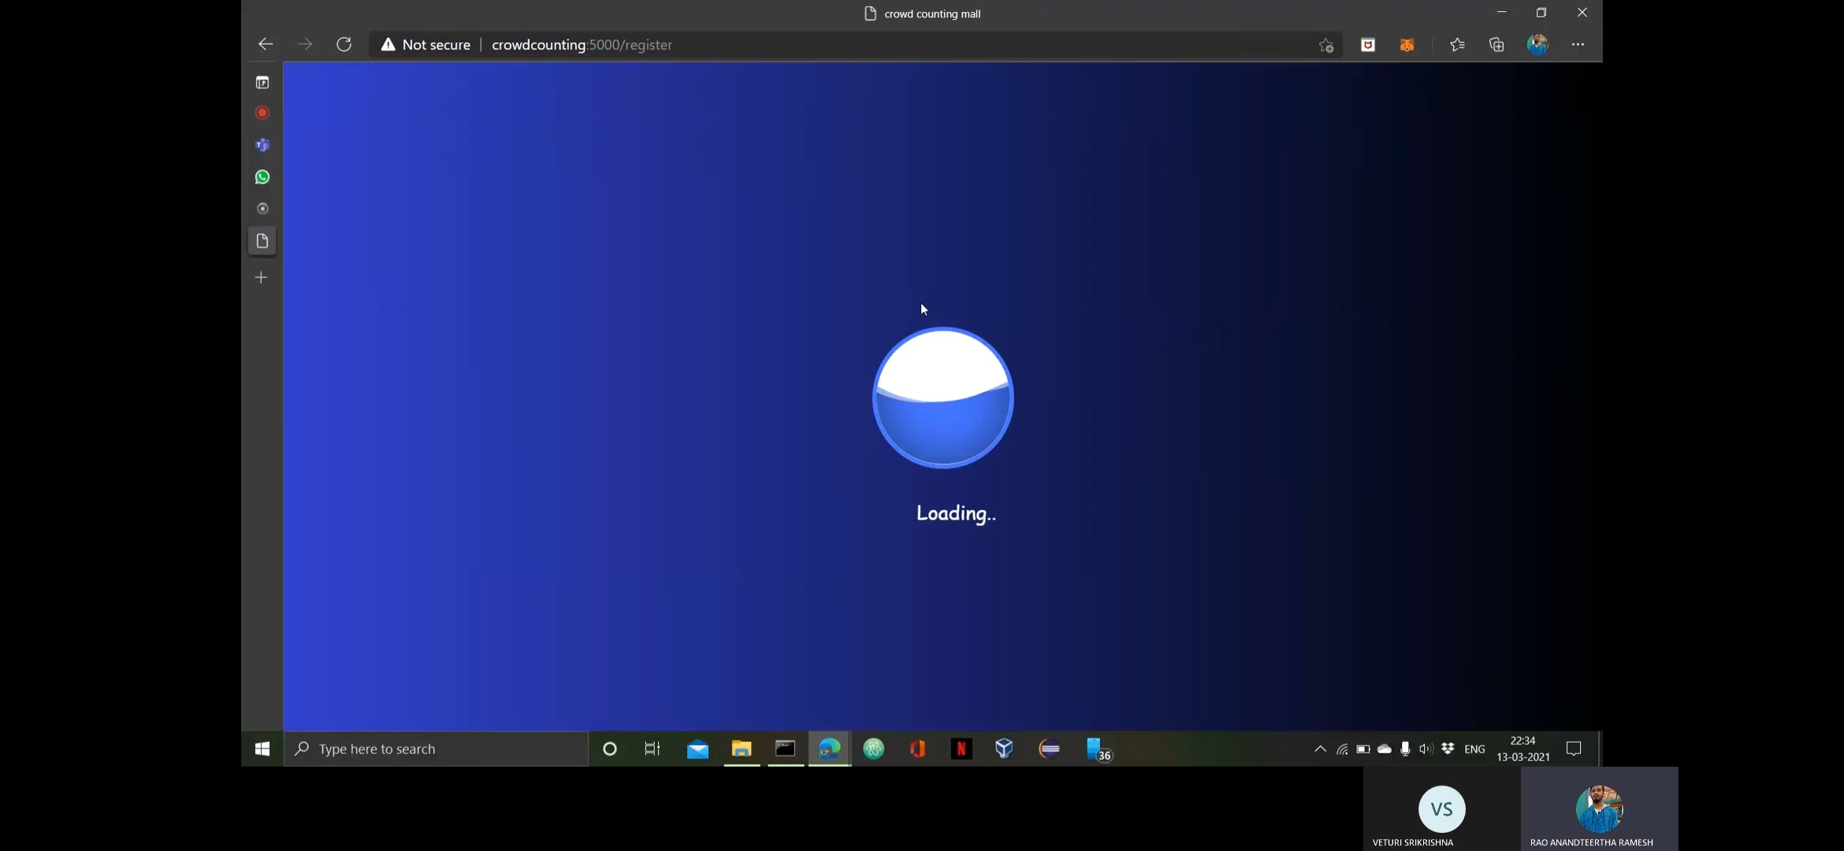Viewport: 1844px width, 851px height.
Task: Mute the speaker volume in system tray
Action: pos(1426,749)
